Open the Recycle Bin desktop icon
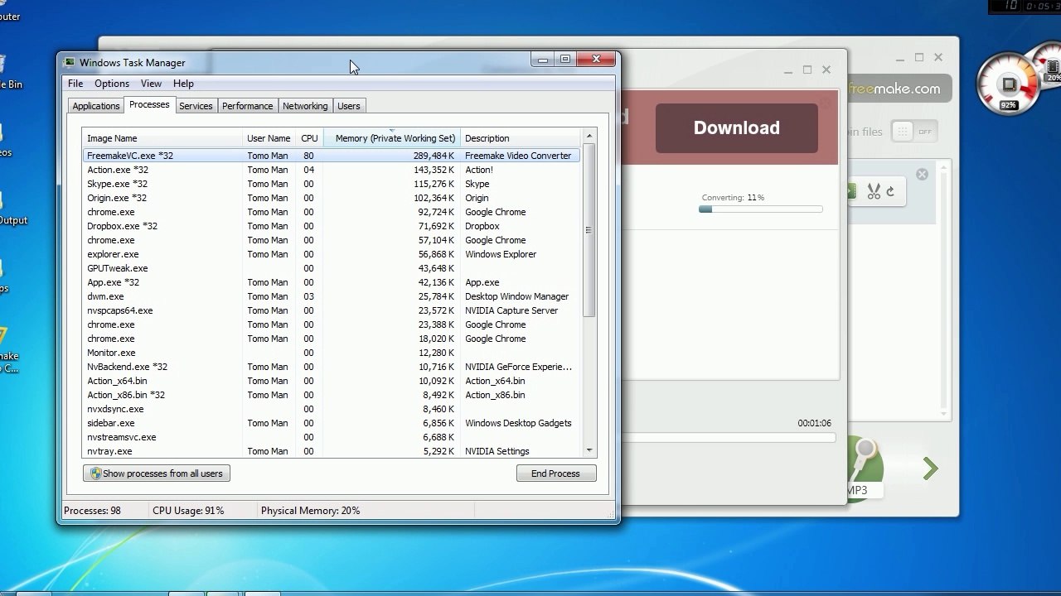The width and height of the screenshot is (1061, 596). 10,71
